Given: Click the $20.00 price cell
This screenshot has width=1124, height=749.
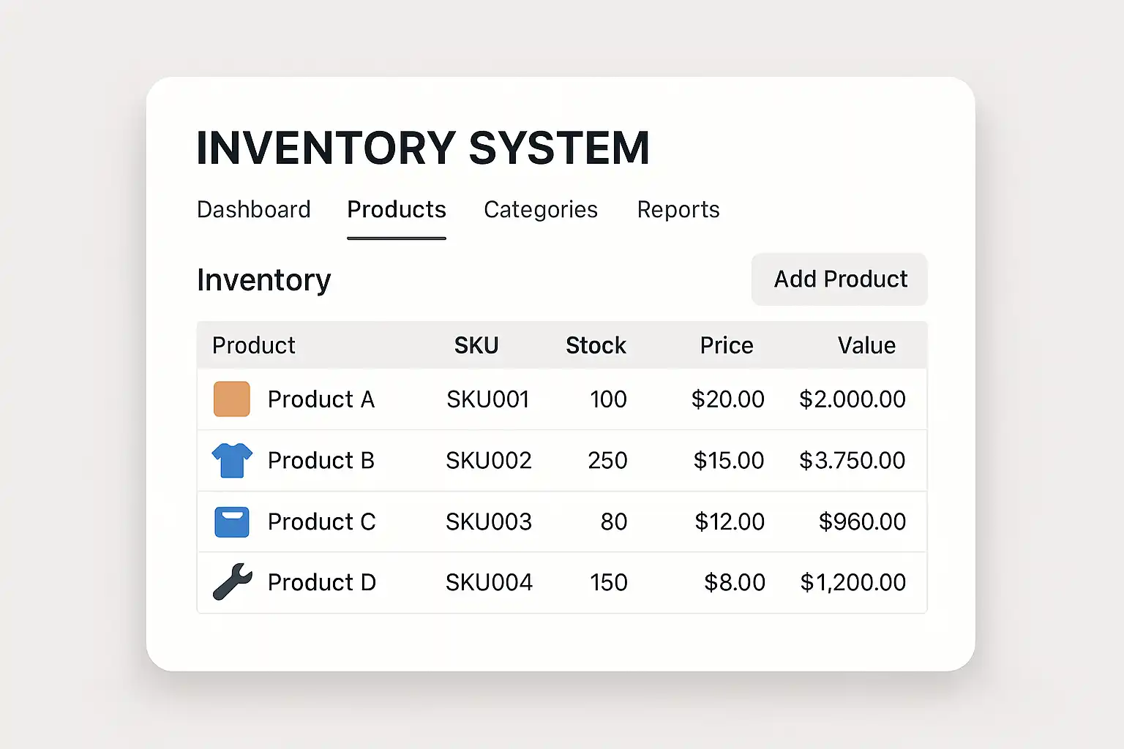Looking at the screenshot, I should click(x=728, y=399).
